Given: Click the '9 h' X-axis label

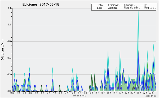Looking at the screenshot, I should (66, 93).
